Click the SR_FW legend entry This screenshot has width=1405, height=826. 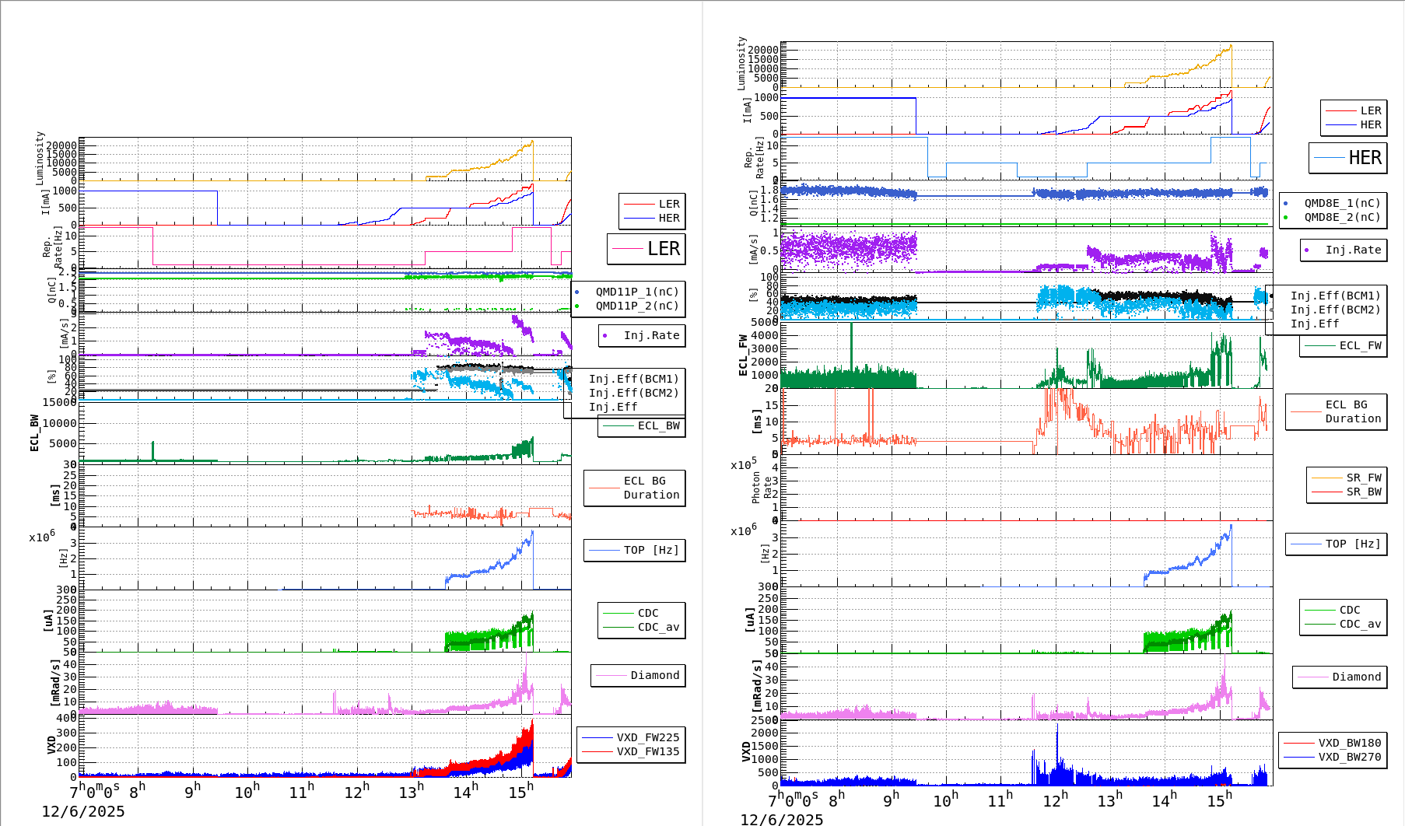(x=1364, y=478)
